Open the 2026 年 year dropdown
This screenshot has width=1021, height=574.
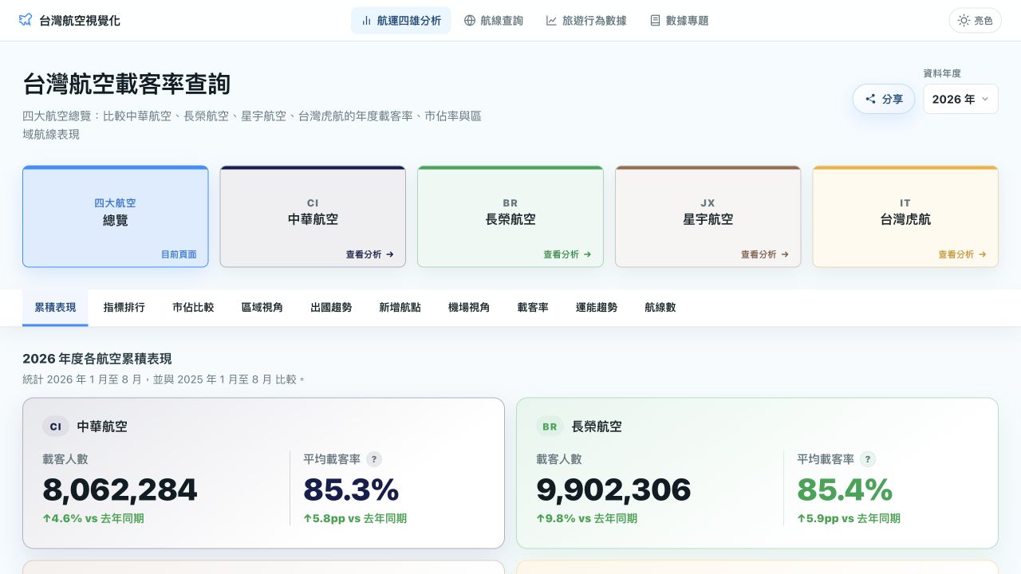point(960,99)
